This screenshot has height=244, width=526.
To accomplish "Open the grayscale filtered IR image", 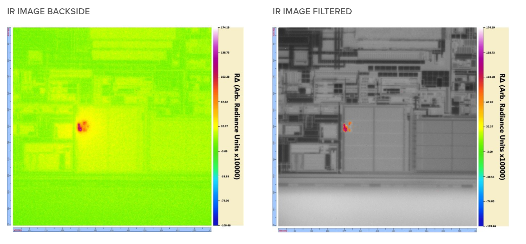I will click(377, 127).
